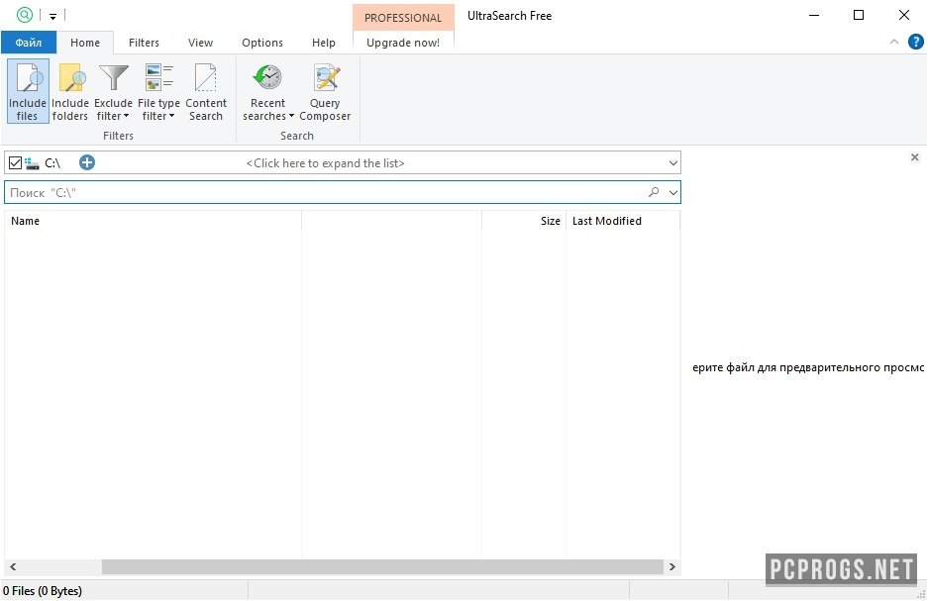Open the Options tab
The width and height of the screenshot is (928, 601).
coord(262,43)
